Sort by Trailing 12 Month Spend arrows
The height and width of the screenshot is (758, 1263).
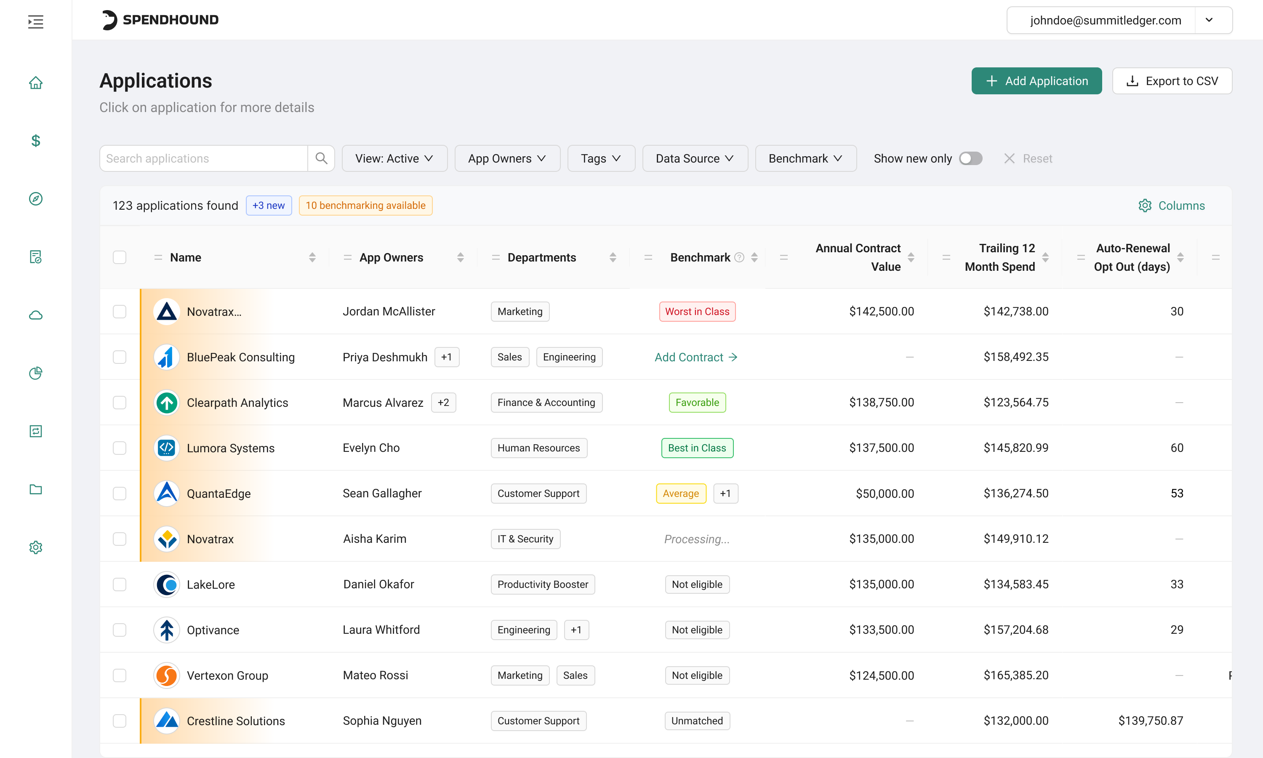[x=1045, y=257]
